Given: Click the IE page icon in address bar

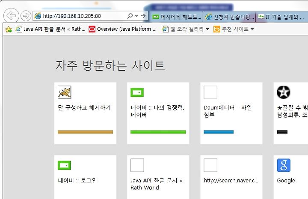Looking at the screenshot, I should point(38,16).
